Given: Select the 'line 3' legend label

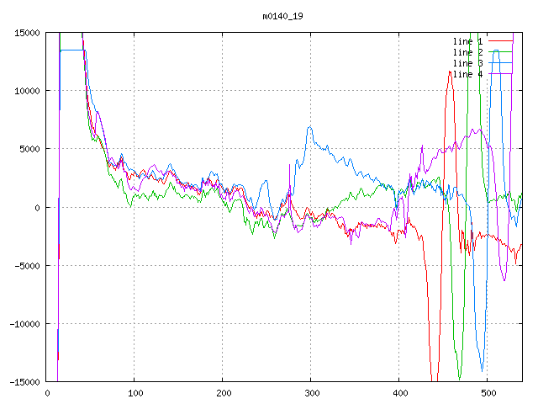Looking at the screenshot, I should click(x=467, y=63).
